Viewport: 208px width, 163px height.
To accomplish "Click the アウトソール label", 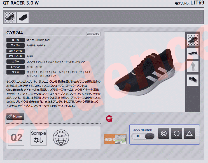I will click(15, 56).
